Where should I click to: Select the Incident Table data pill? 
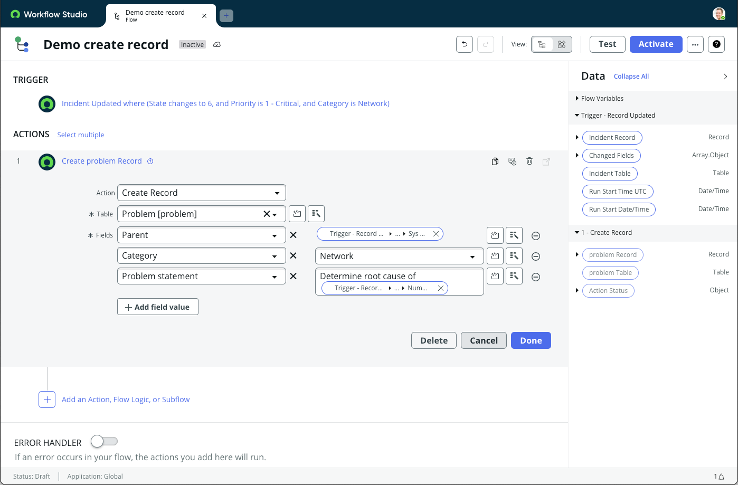tap(610, 174)
